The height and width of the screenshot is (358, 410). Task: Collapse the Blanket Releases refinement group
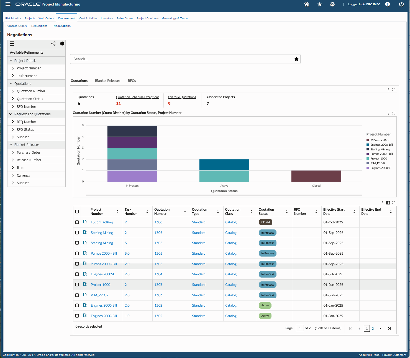11,145
